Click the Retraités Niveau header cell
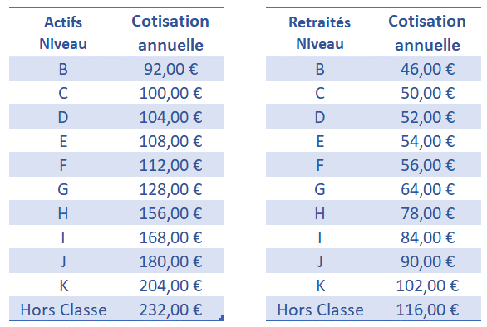 tap(320, 33)
